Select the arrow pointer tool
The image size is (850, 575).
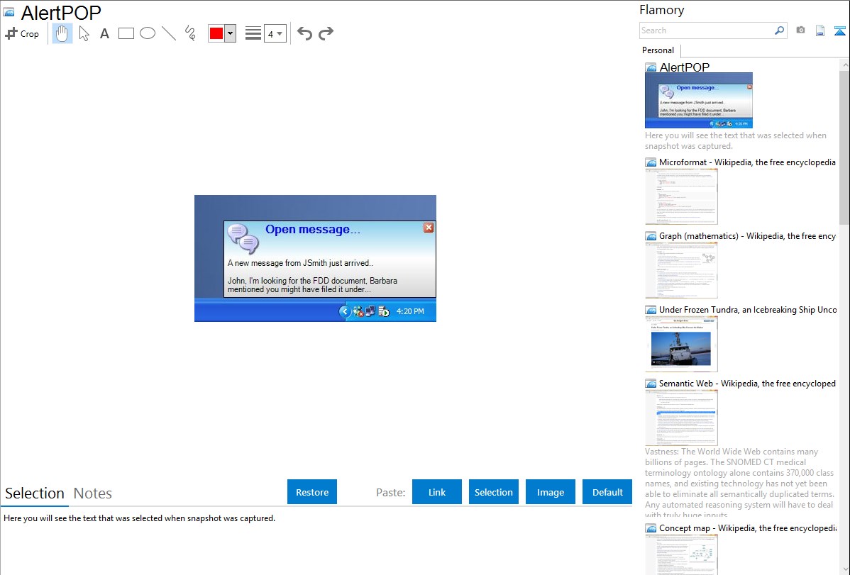pyautogui.click(x=84, y=33)
